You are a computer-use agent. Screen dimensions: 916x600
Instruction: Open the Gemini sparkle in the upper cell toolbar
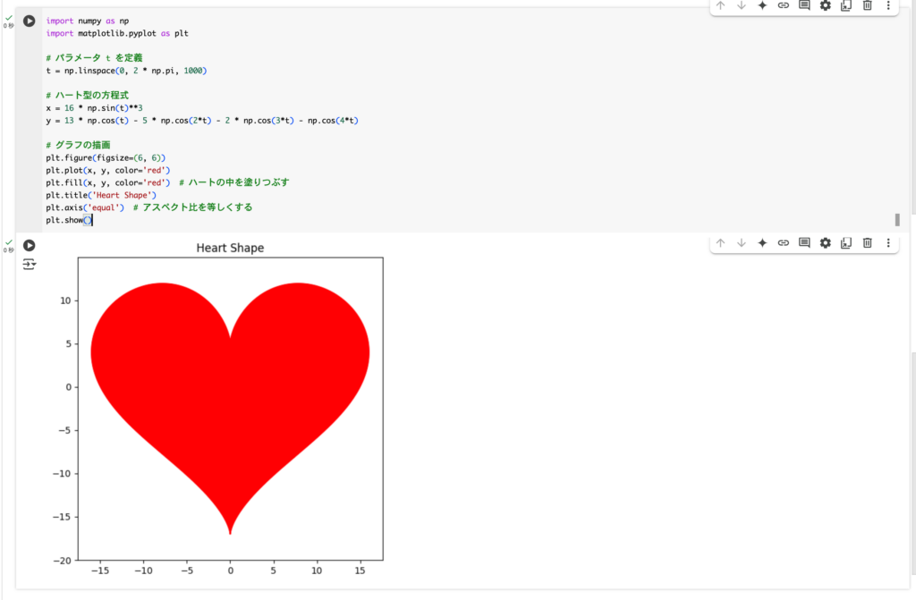click(762, 5)
